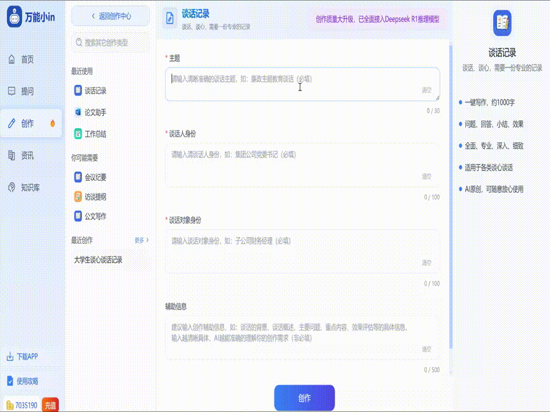Open the 下载APP link

click(x=27, y=356)
